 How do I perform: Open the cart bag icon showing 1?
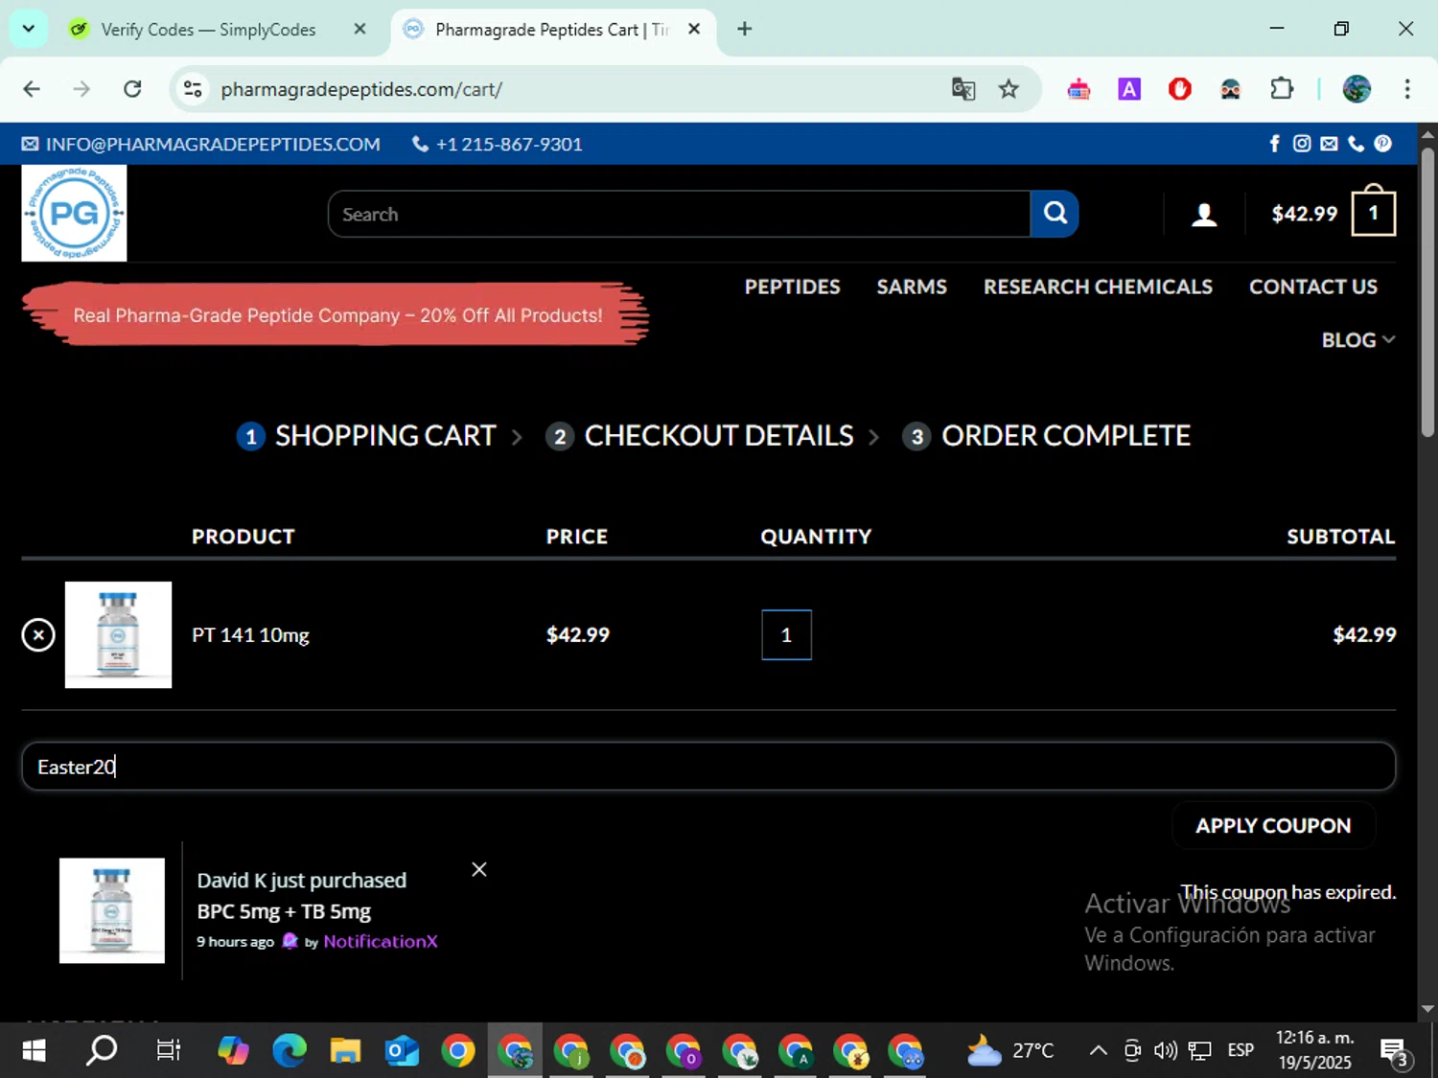pyautogui.click(x=1373, y=211)
